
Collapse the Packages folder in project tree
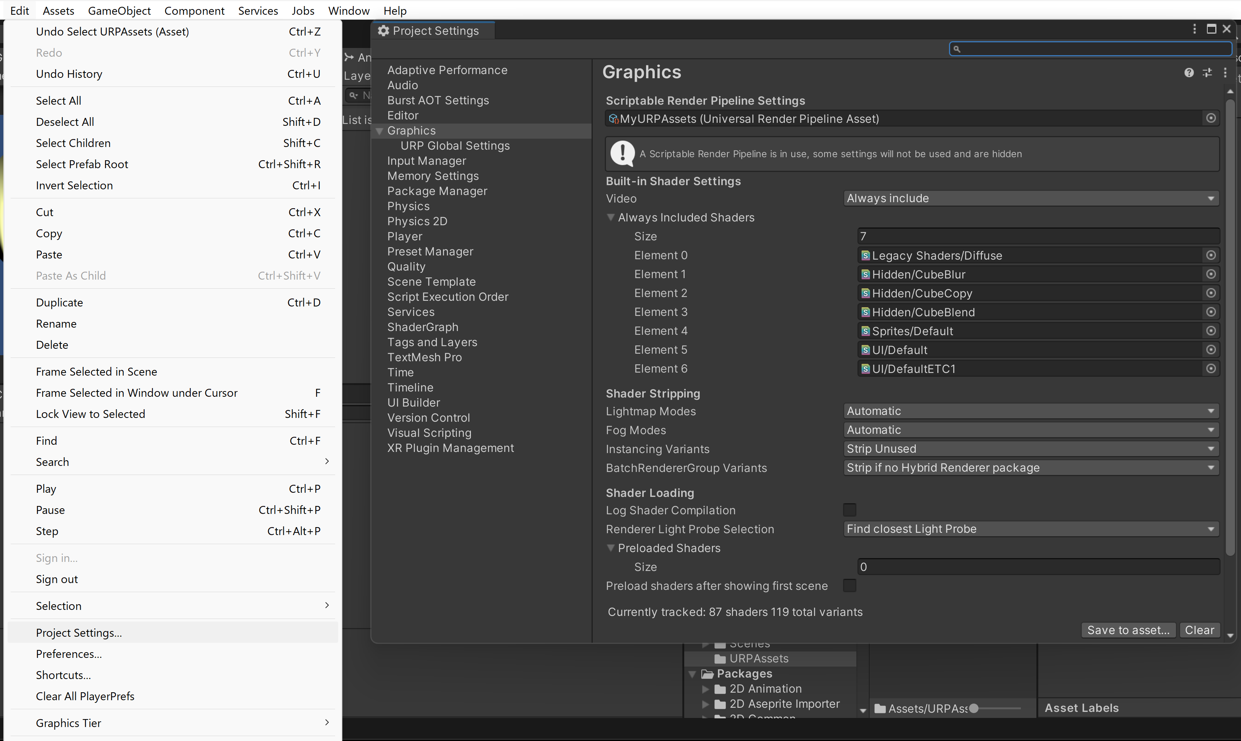click(x=692, y=674)
